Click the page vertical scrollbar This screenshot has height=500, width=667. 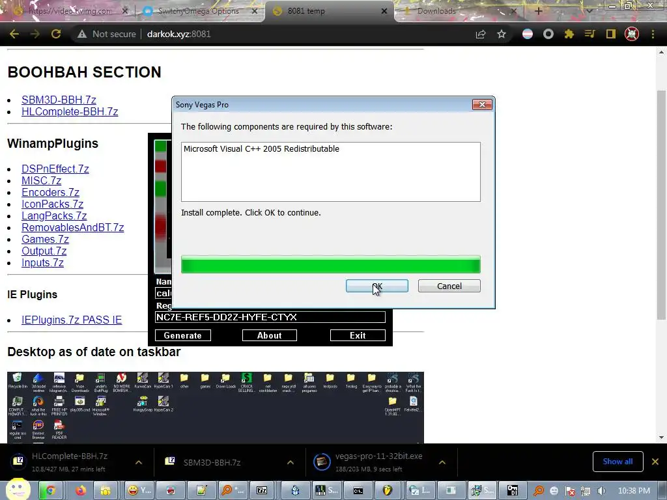(661, 204)
